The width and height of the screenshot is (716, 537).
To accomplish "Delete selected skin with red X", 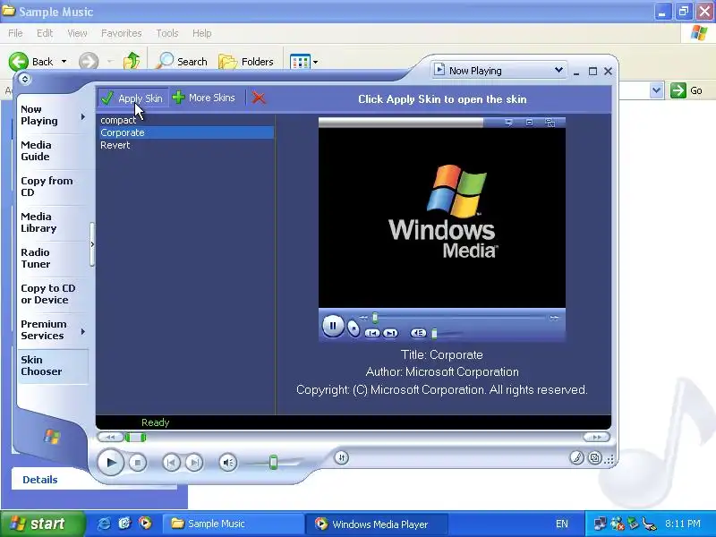I will (259, 98).
